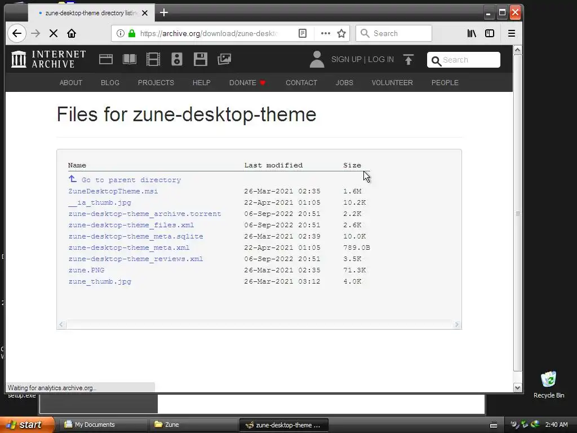Open zune-desktop-theme_meta.sqlite link
Viewport: 577px width, 433px height.
click(136, 236)
